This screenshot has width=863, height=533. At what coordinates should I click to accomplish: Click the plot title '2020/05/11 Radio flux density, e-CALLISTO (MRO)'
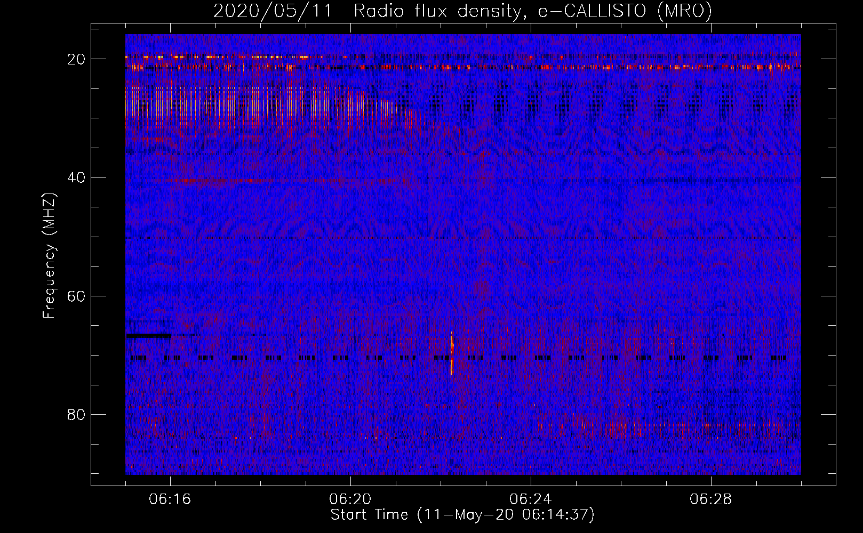click(x=462, y=11)
